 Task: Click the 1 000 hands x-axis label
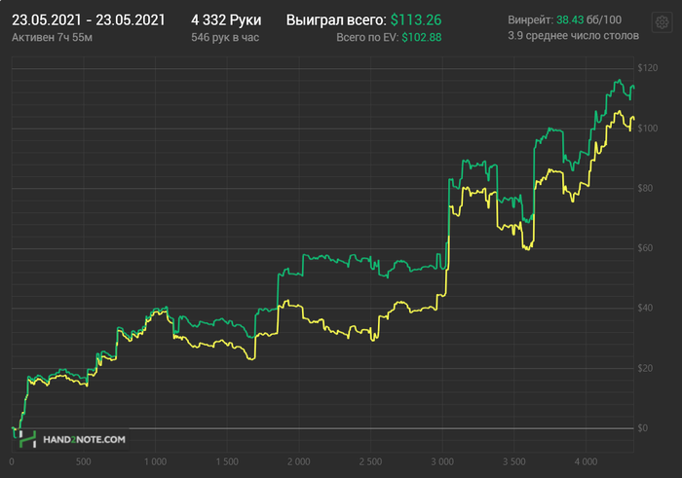155,461
